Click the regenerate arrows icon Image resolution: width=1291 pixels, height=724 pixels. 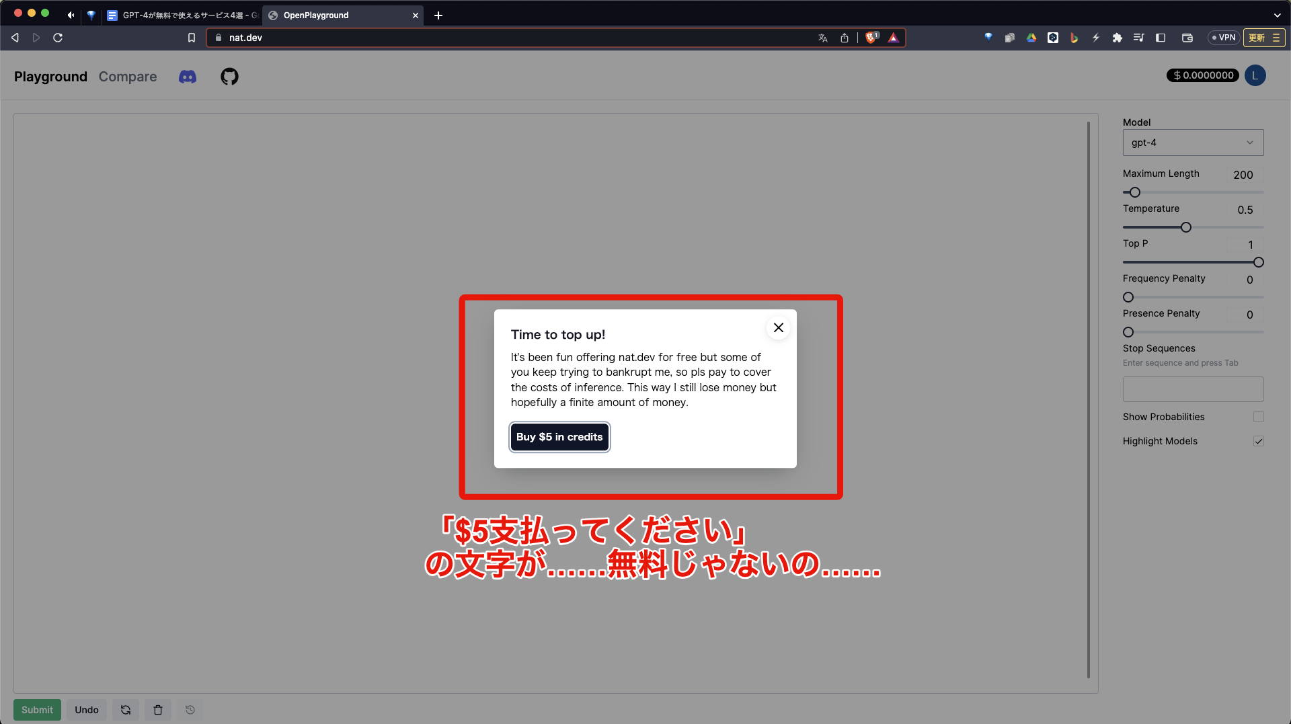[126, 710]
